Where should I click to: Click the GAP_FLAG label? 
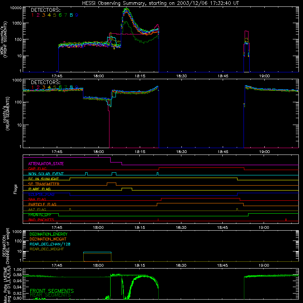pos(37,169)
